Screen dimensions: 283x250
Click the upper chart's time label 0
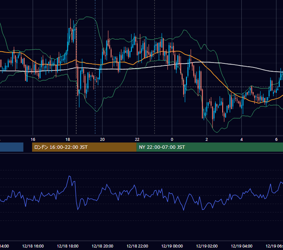click(172, 140)
